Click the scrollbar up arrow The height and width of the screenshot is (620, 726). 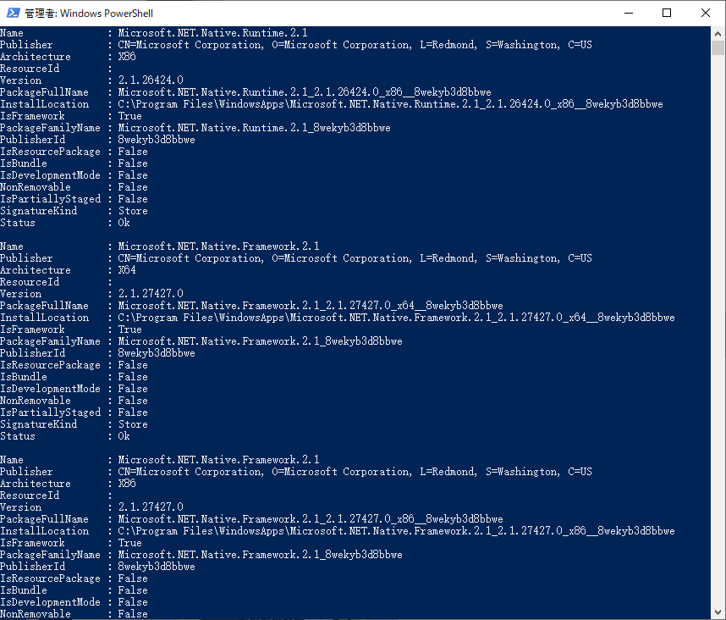click(718, 33)
